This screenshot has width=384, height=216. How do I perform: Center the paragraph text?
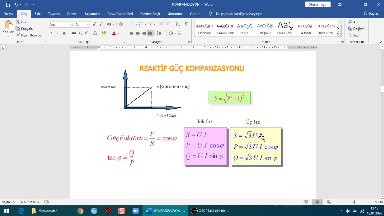(x=138, y=33)
